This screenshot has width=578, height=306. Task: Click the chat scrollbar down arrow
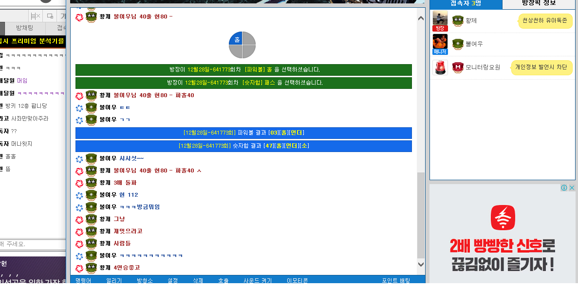click(x=420, y=264)
